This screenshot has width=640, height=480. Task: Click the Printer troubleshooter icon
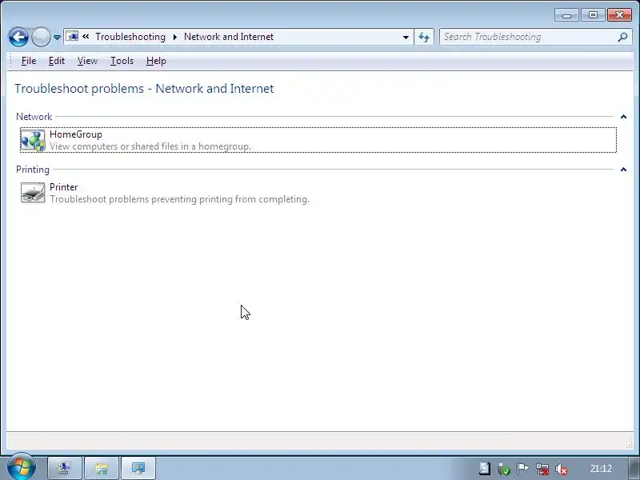33,193
